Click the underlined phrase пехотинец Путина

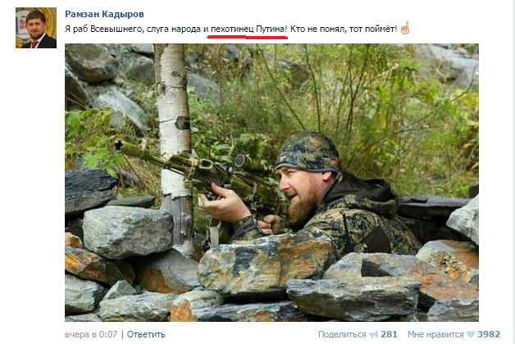248,29
